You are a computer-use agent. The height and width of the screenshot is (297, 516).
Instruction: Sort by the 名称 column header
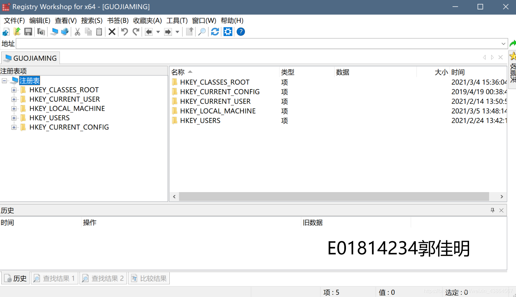(225, 72)
